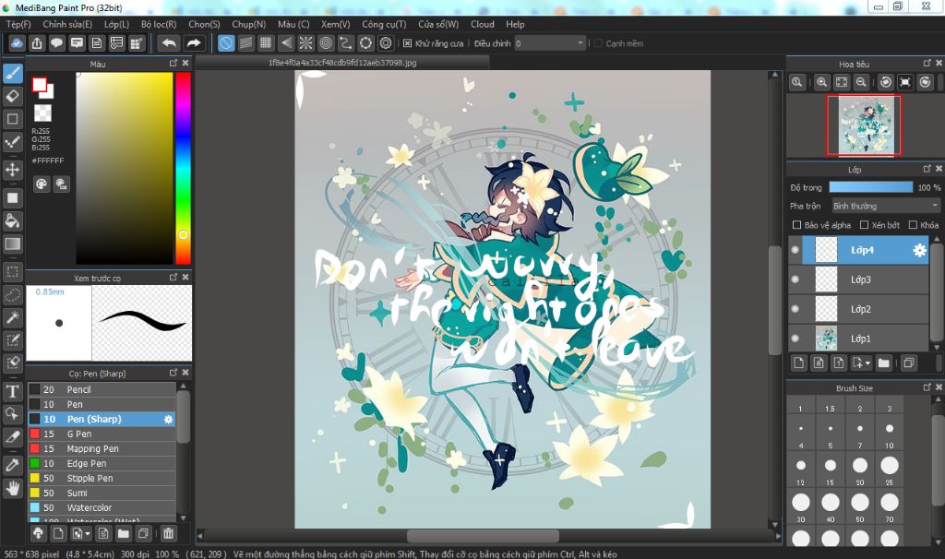Toggle visibility of layer Lớp3

pos(795,279)
